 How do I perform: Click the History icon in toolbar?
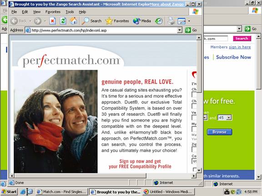[x=158, y=21]
